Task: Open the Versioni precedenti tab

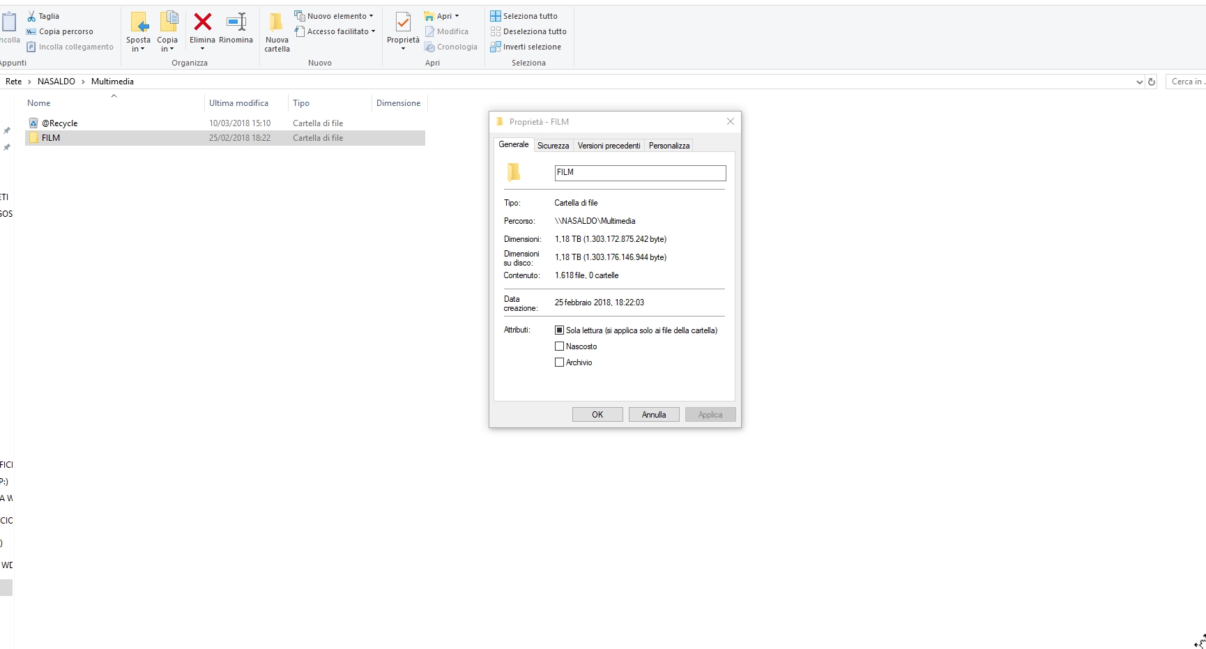Action: [x=609, y=146]
